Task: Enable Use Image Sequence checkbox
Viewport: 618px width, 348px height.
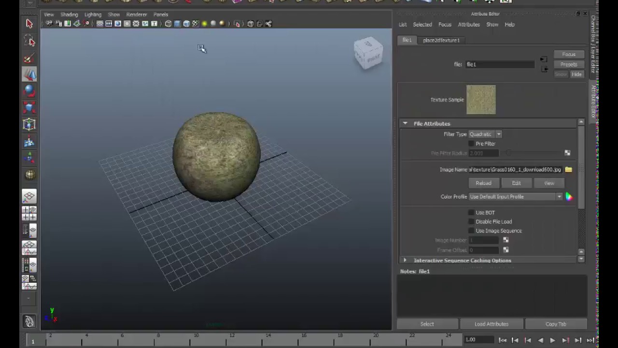Action: coord(471,231)
